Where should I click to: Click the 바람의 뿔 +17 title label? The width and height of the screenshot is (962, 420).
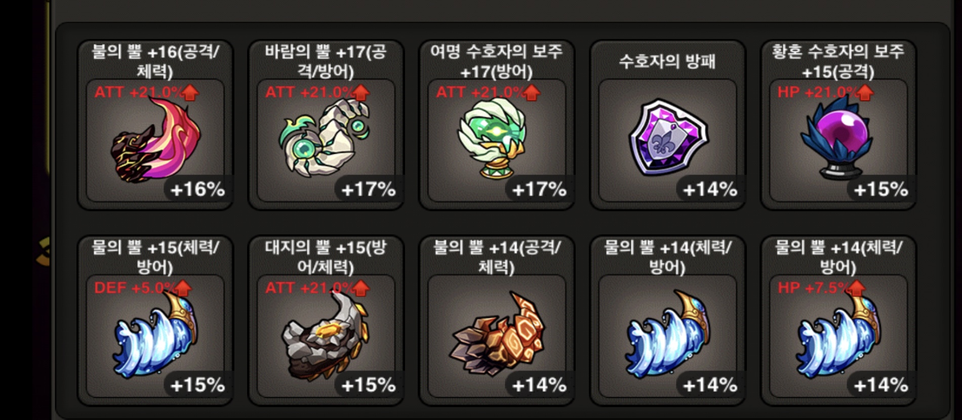pos(326,61)
